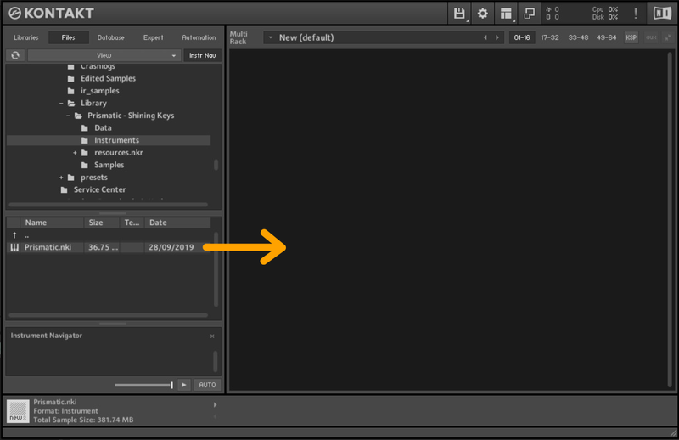Open the workspace layout panel icon
The image size is (679, 440).
point(506,14)
